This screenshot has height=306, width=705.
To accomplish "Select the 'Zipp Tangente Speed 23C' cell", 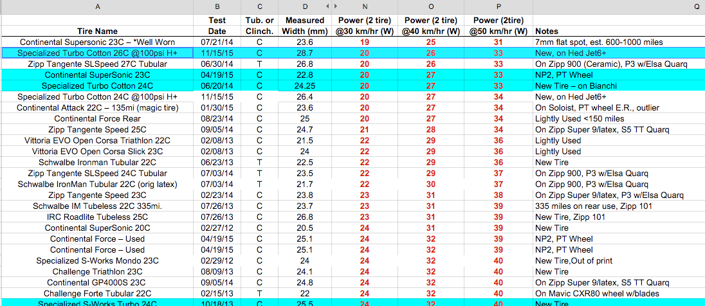I will click(98, 195).
